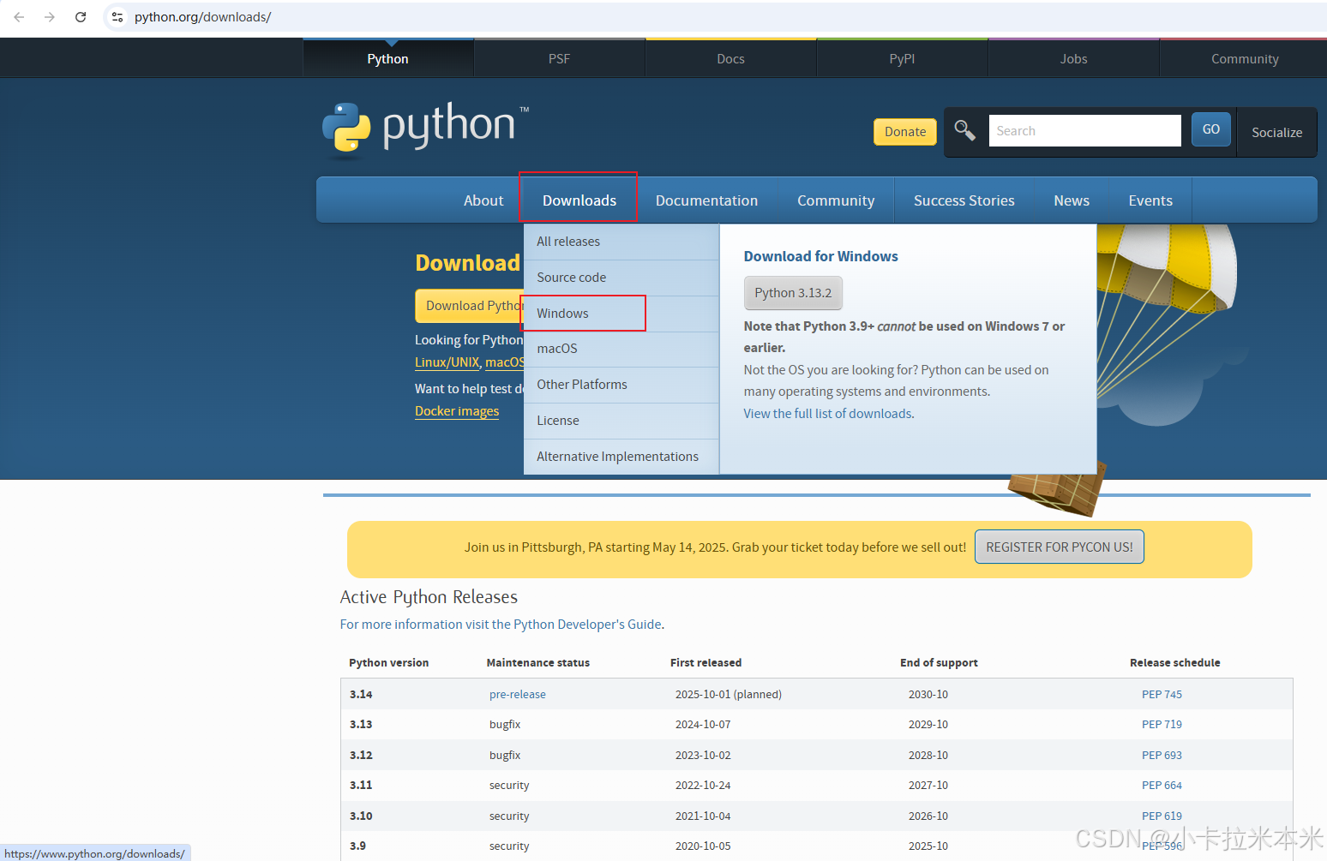The image size is (1327, 861).
Task: Open the News navigation menu
Action: 1072,200
